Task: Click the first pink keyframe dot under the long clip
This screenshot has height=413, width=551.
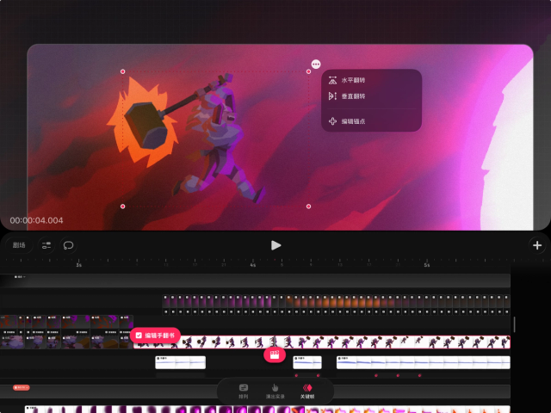Action: tap(376, 375)
